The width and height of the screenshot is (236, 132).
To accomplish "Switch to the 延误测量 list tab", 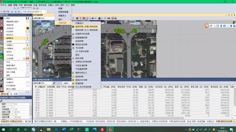I will [x=201, y=121].
